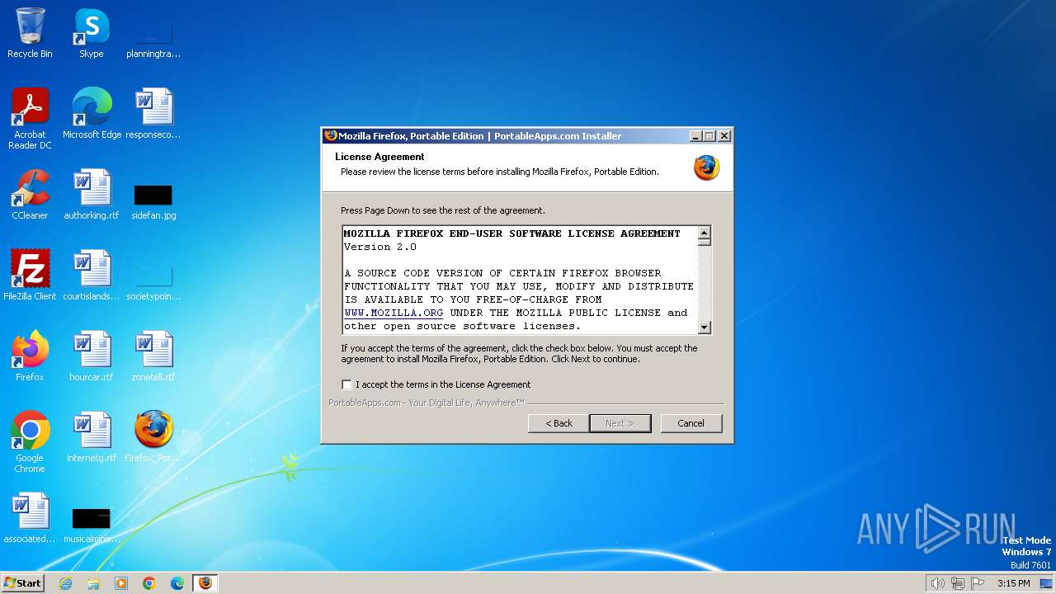Open the Action Center flag icon

click(978, 583)
